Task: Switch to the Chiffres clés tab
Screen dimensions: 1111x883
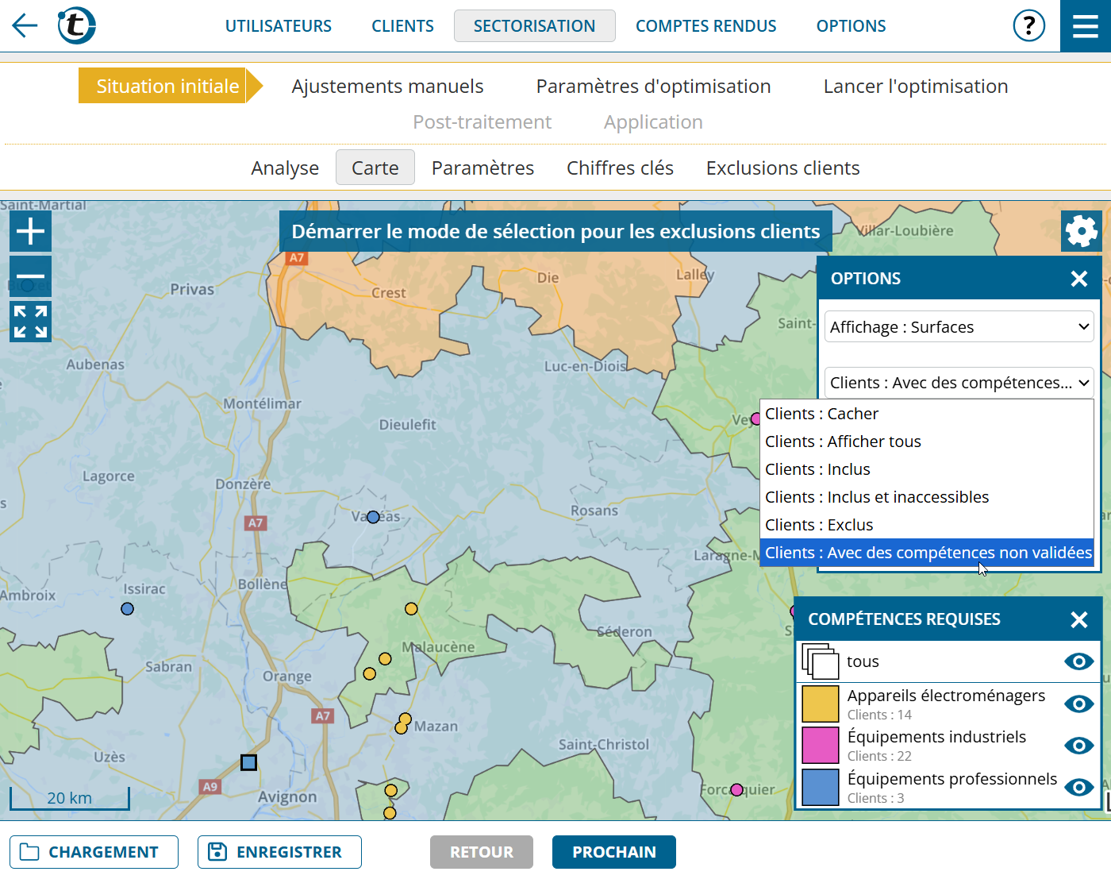Action: [620, 168]
